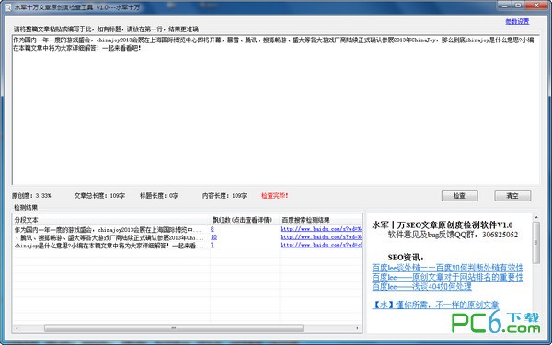552x345 pixels.
Task: Click the results table horizontal scrollbar thumb
Action: point(174,328)
